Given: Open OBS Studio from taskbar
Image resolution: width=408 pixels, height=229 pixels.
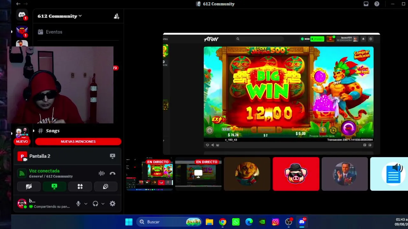Looking at the screenshot, I should pos(288,222).
